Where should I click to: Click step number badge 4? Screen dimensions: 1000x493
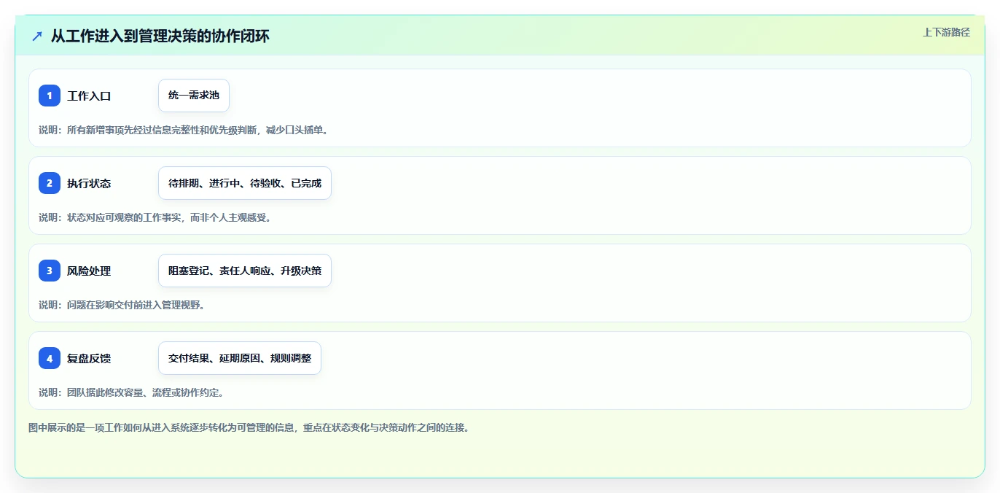[x=50, y=358]
